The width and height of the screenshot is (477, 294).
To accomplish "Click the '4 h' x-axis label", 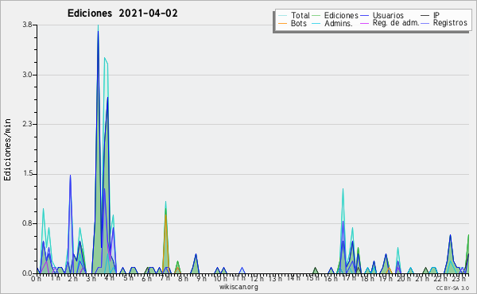I will tap(109, 278).
